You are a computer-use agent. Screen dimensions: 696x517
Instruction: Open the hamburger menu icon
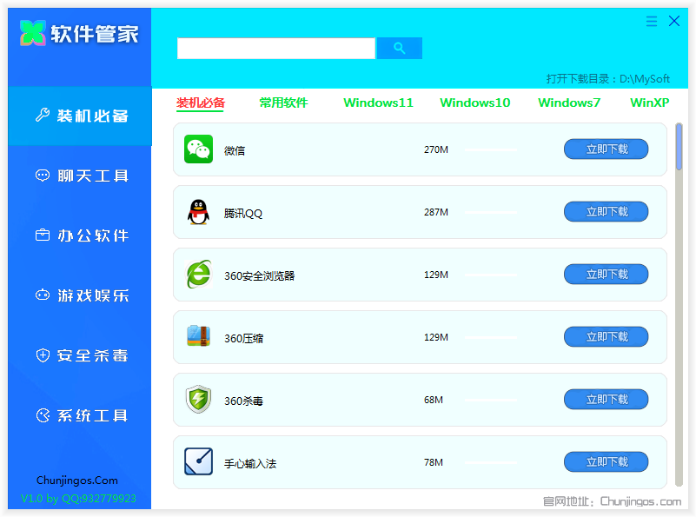651,21
